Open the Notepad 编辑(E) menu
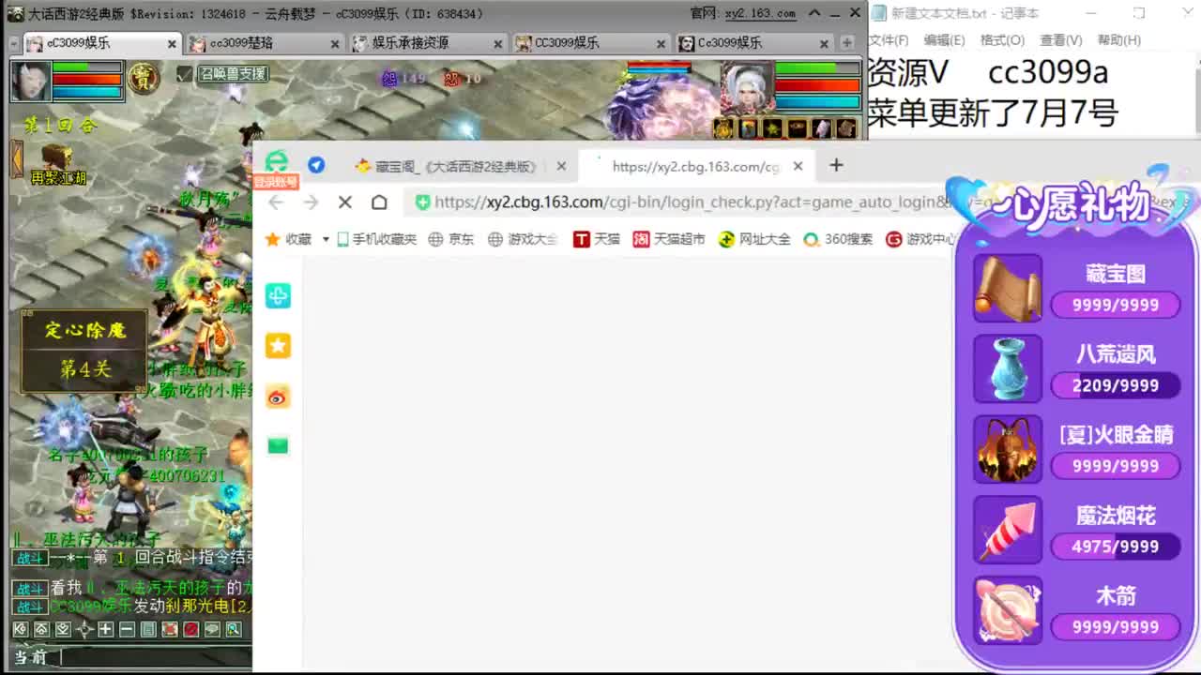The width and height of the screenshot is (1201, 675). (x=944, y=40)
